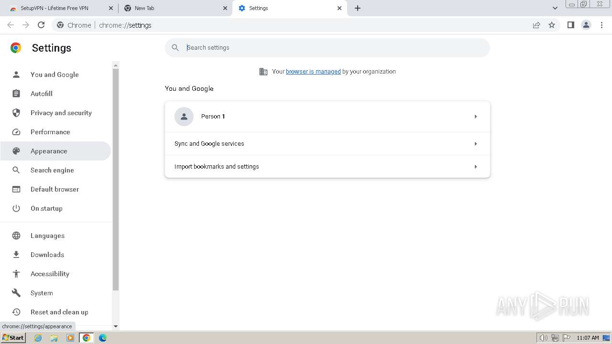Open the tab search dropdown chevron
Image resolution: width=612 pixels, height=344 pixels.
555,8
